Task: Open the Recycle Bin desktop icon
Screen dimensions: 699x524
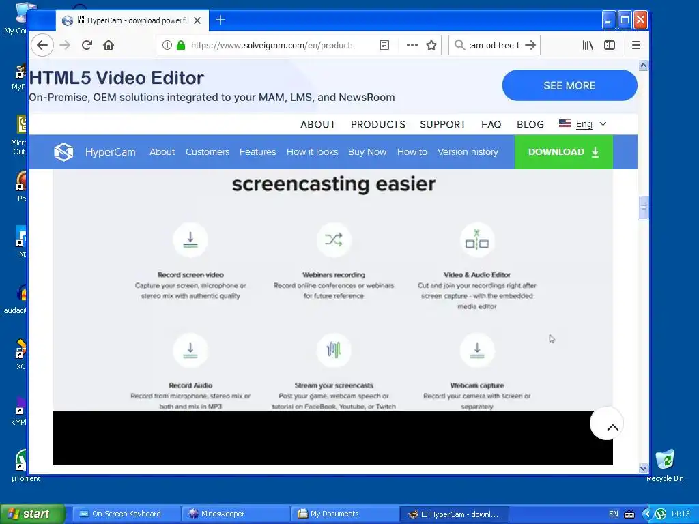Action: [665, 465]
